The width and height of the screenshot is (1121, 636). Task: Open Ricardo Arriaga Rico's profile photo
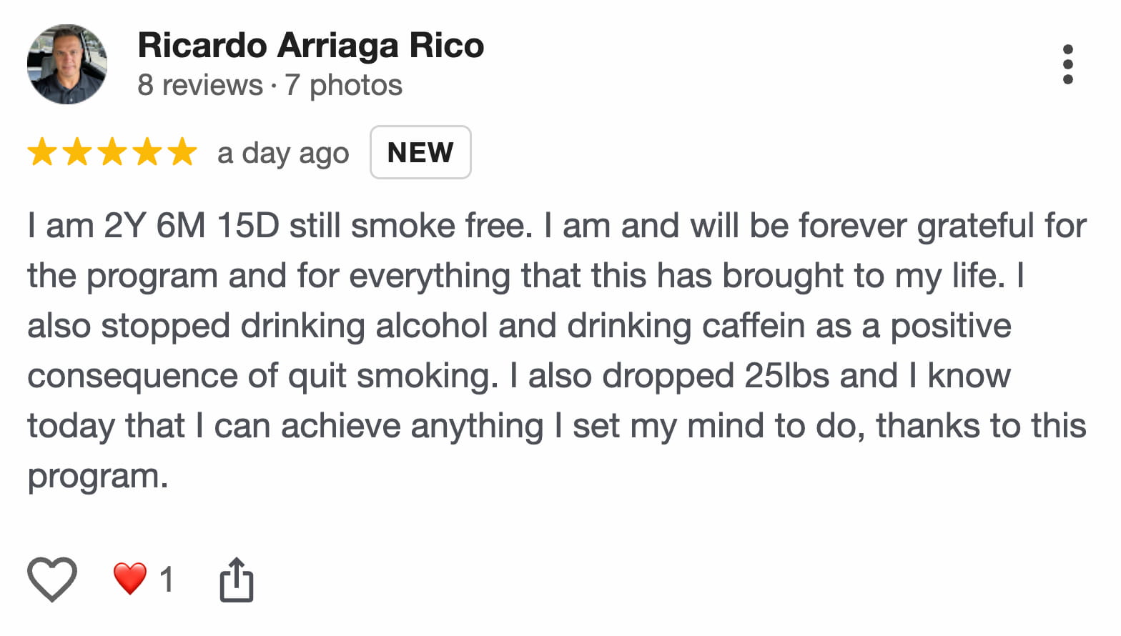(67, 64)
